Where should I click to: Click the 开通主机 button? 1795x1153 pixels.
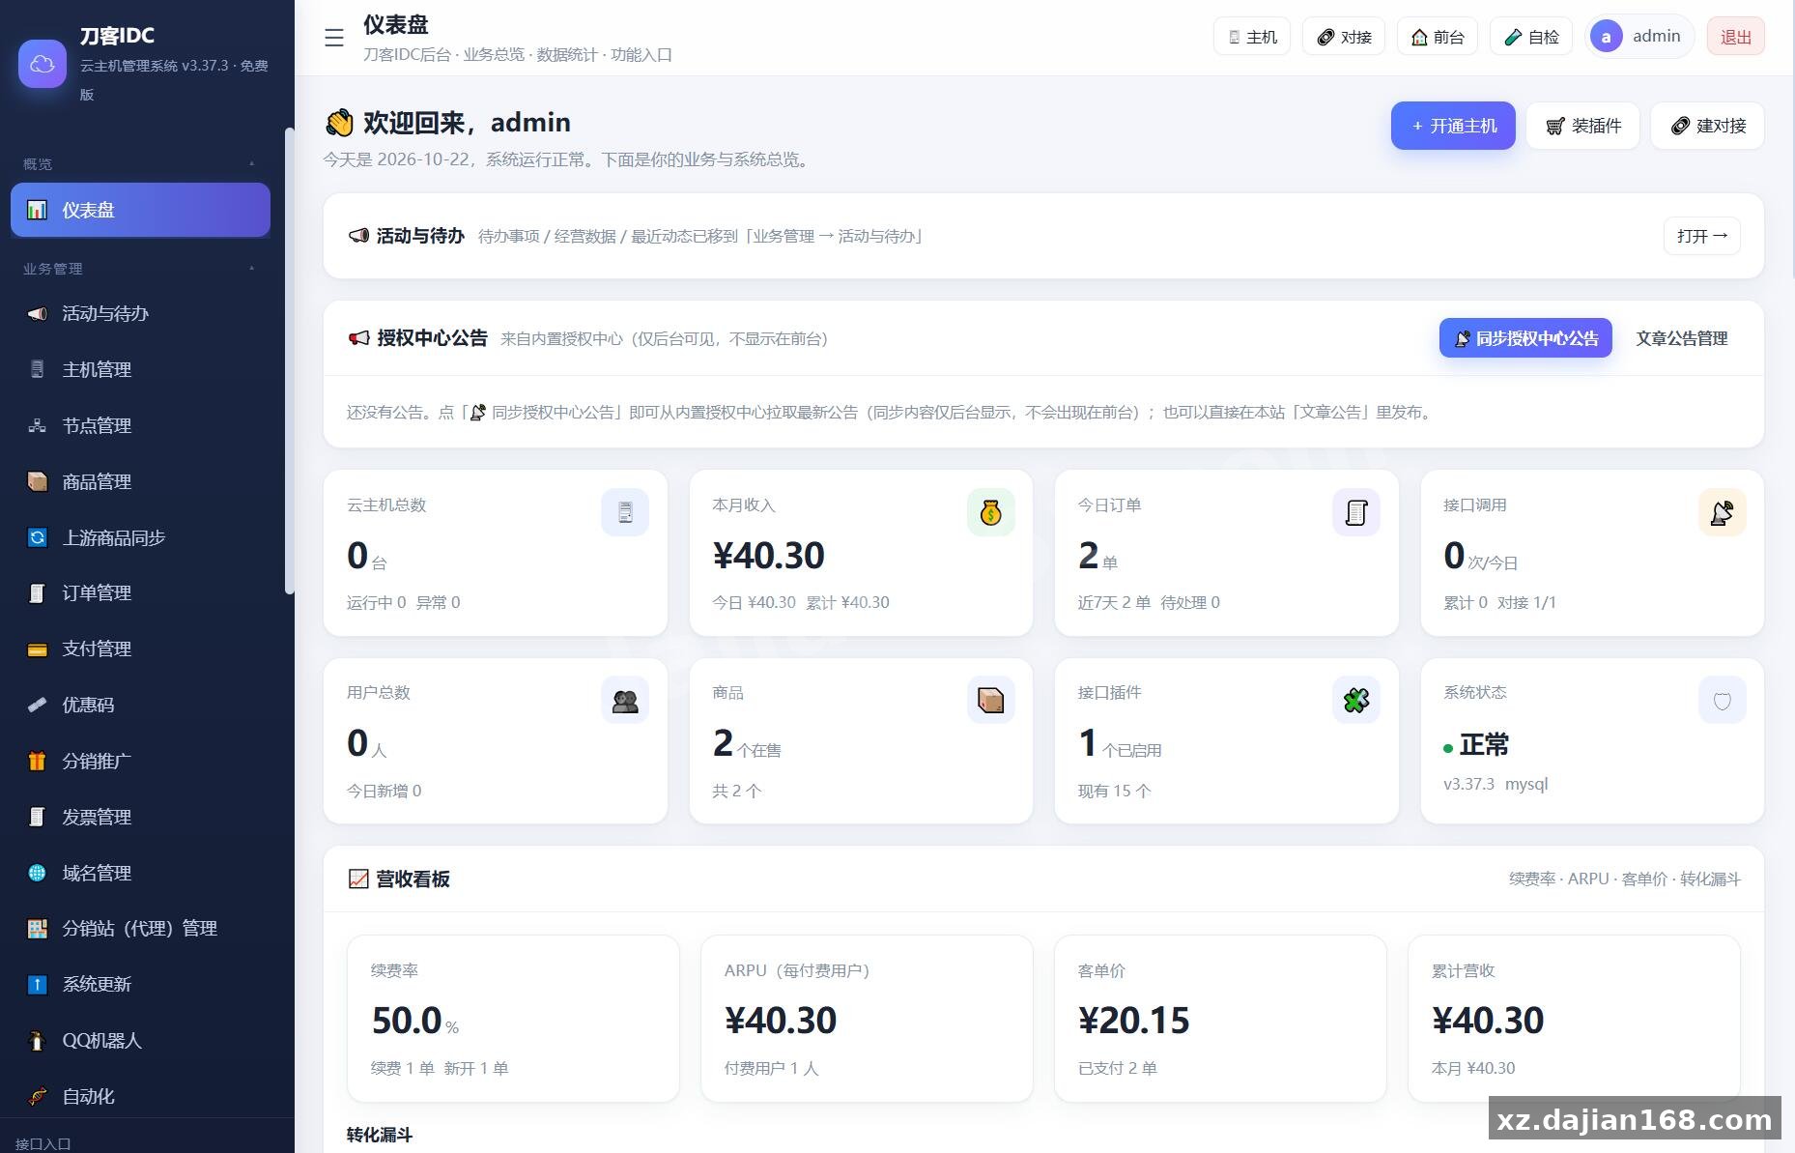[1453, 126]
